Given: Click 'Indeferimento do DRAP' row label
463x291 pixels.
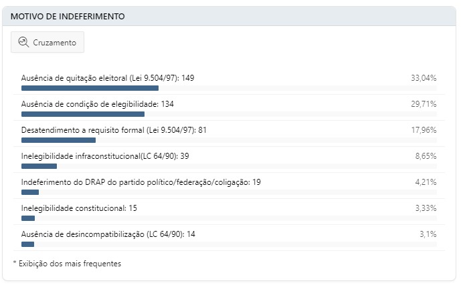Looking at the screenshot, I should tap(141, 182).
